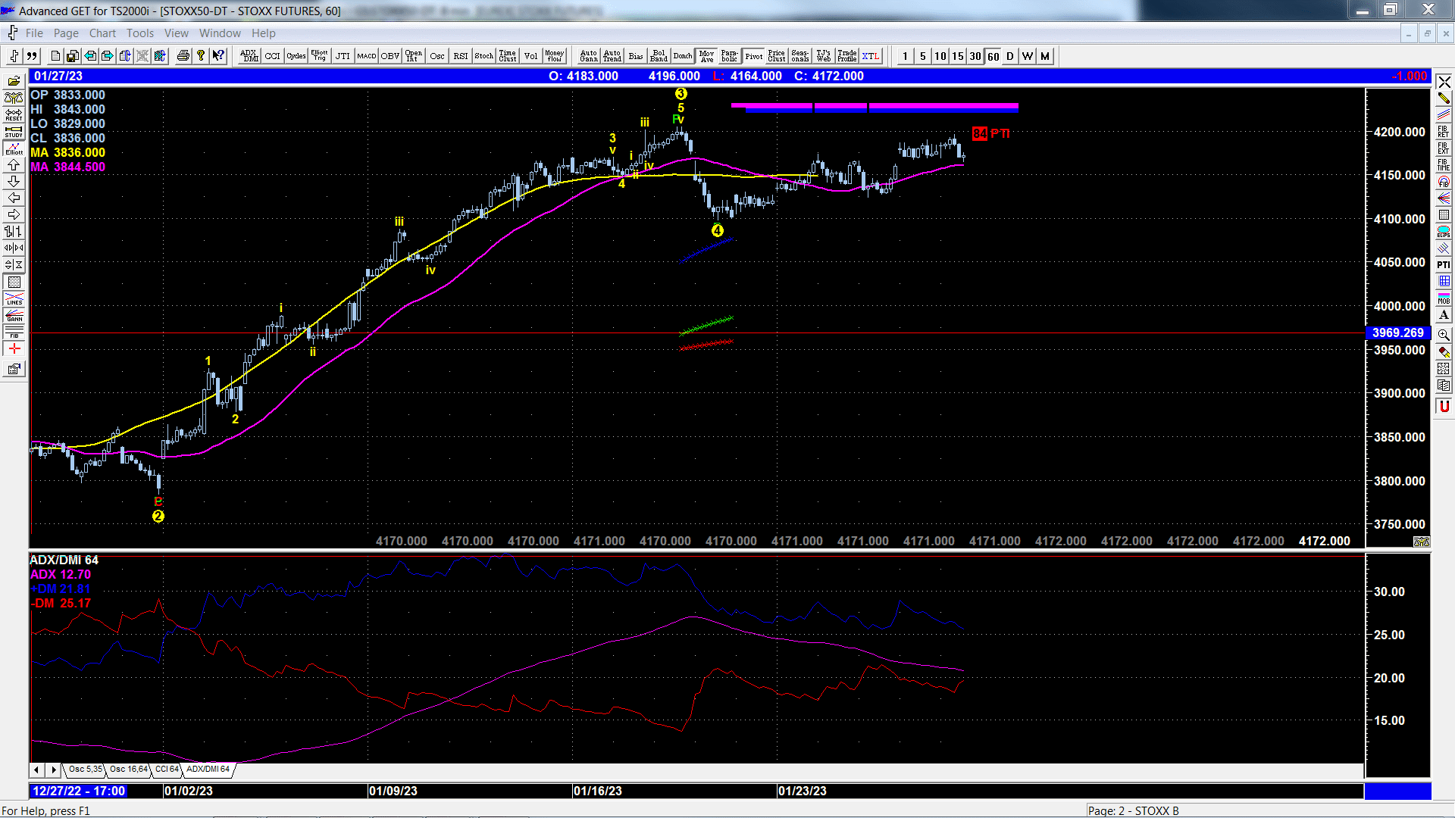Click the Elliott Trigger toolbar button
1455x818 pixels.
[320, 56]
